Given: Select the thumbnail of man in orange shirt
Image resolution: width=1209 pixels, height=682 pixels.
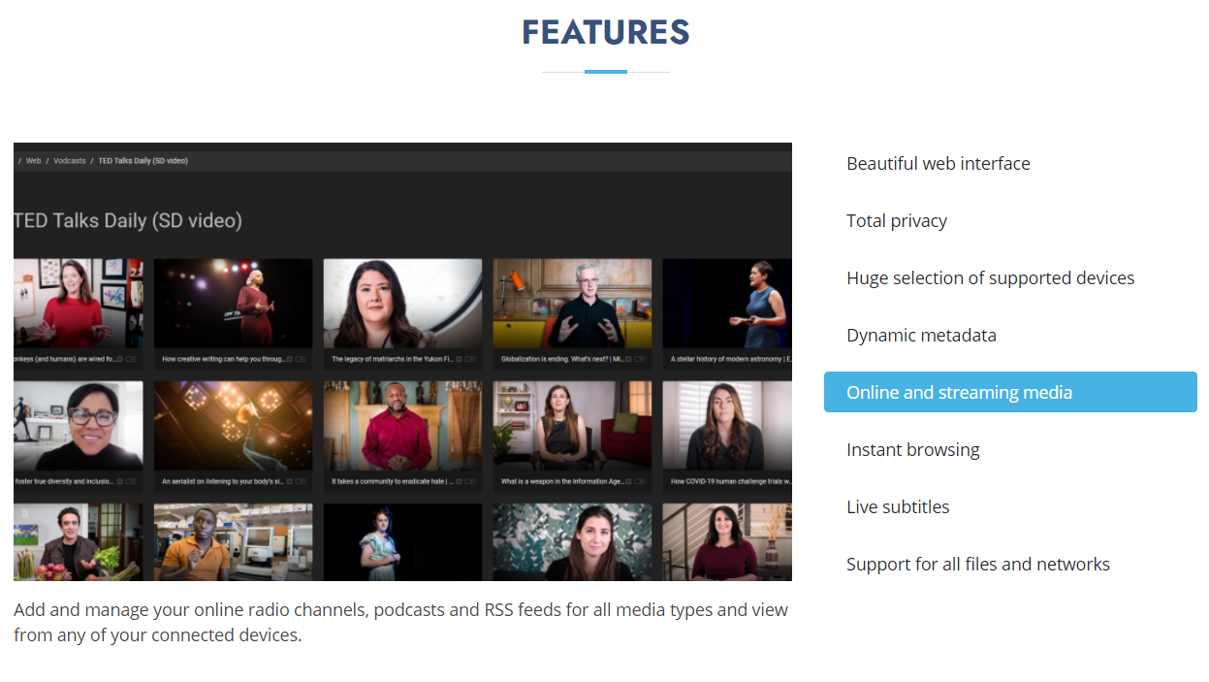Looking at the screenshot, I should click(x=233, y=541).
